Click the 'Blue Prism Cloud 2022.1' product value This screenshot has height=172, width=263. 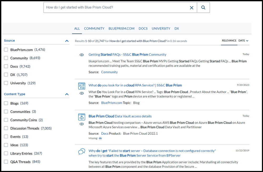[x=140, y=134]
